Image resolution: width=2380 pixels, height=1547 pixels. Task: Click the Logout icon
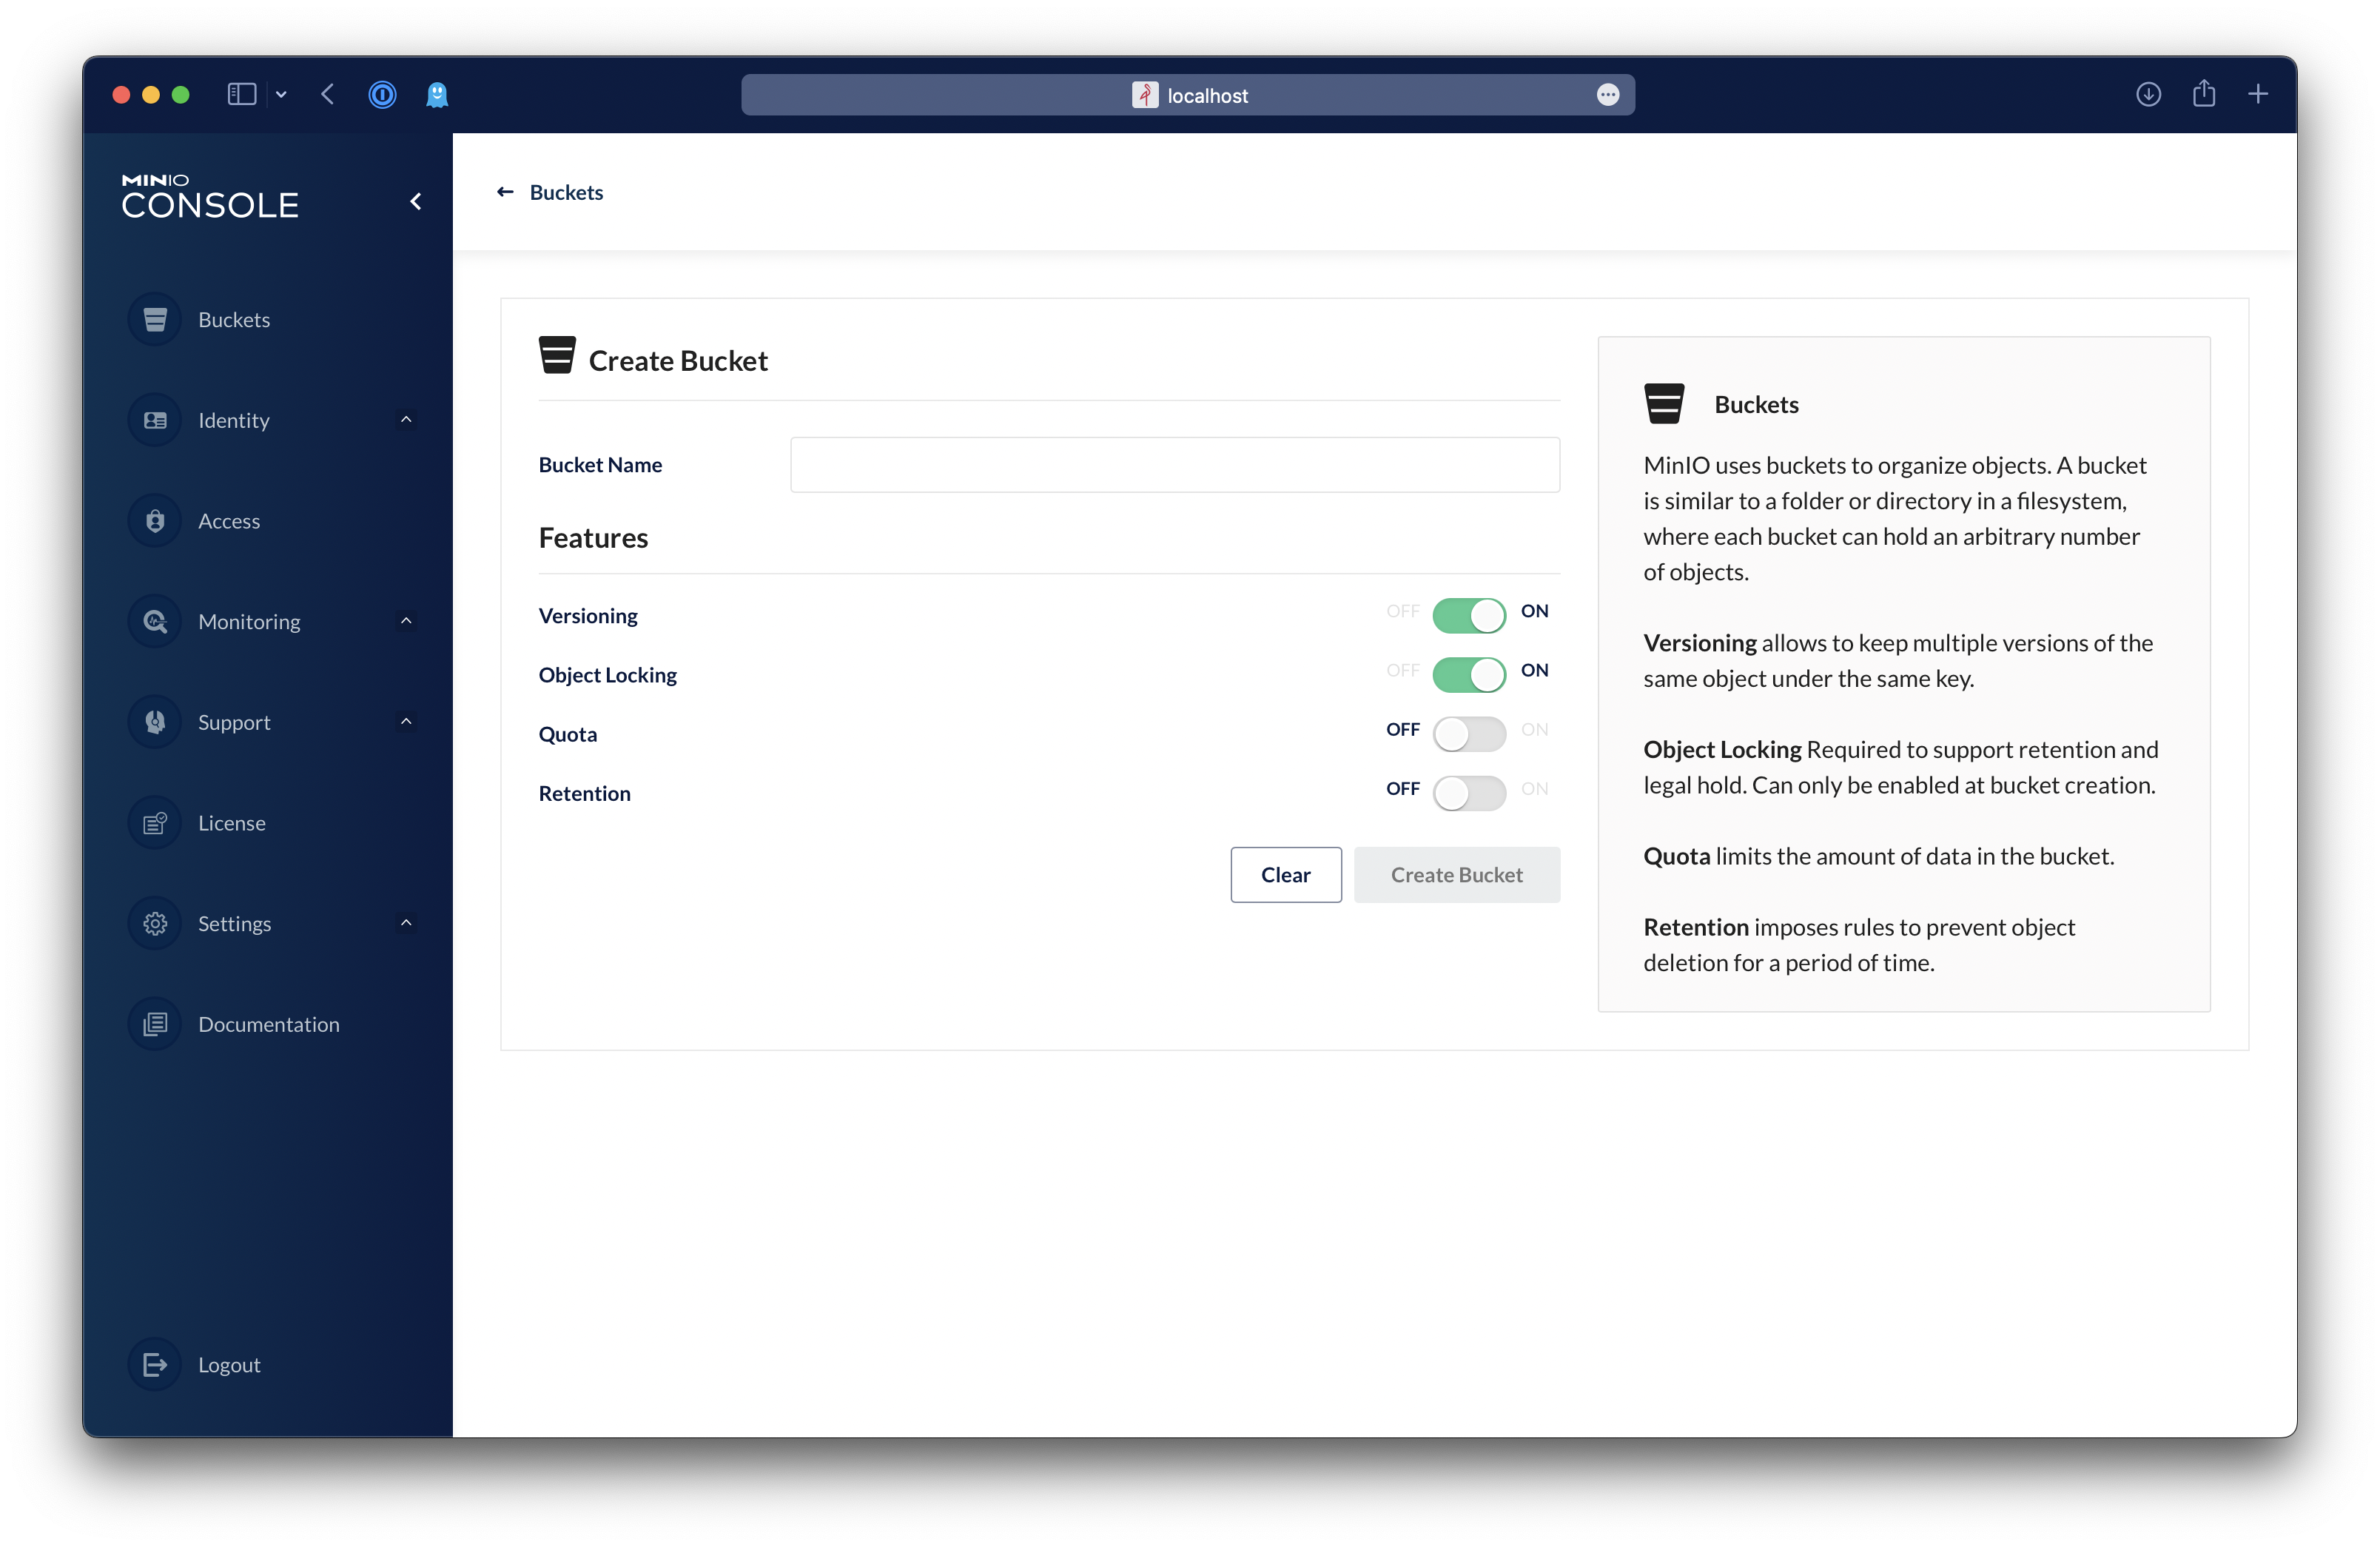tap(155, 1365)
